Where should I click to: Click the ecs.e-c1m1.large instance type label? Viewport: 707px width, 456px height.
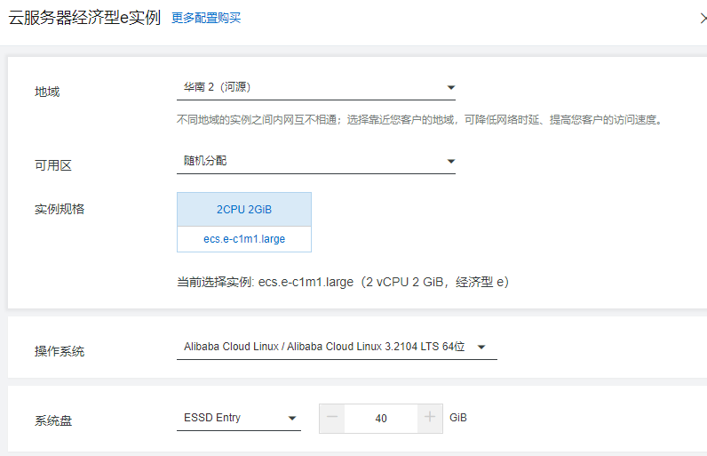coord(244,239)
